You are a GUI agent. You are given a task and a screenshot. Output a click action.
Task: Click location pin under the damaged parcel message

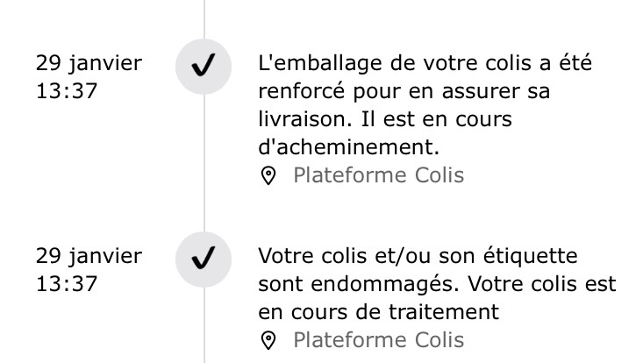[x=269, y=340]
